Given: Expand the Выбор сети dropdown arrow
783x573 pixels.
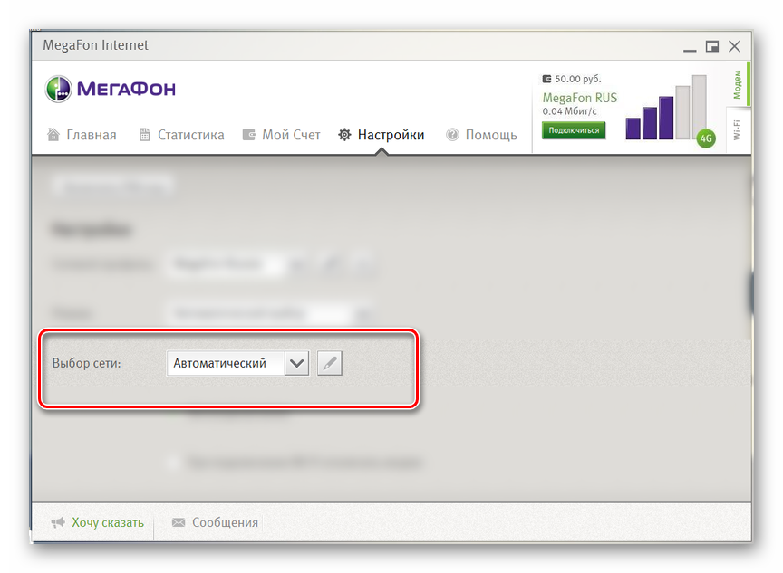Looking at the screenshot, I should coord(296,363).
